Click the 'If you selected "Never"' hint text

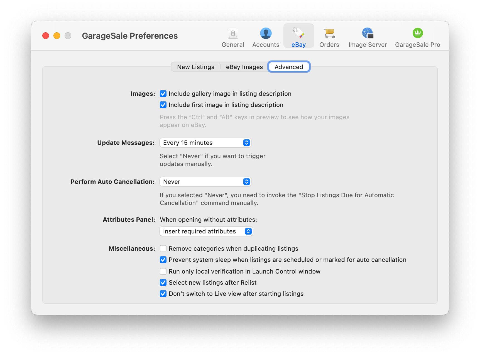point(277,199)
